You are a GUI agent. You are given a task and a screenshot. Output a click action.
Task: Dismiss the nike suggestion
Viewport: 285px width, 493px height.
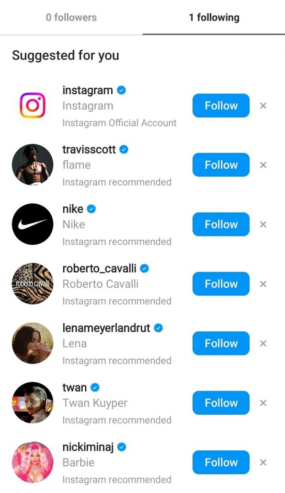point(263,224)
